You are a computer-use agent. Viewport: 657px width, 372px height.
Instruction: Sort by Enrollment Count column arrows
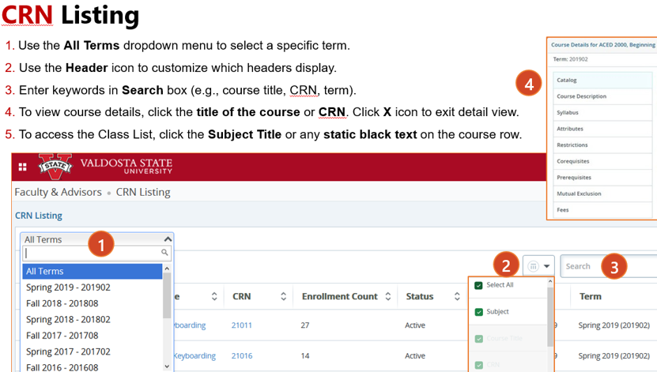[387, 296]
